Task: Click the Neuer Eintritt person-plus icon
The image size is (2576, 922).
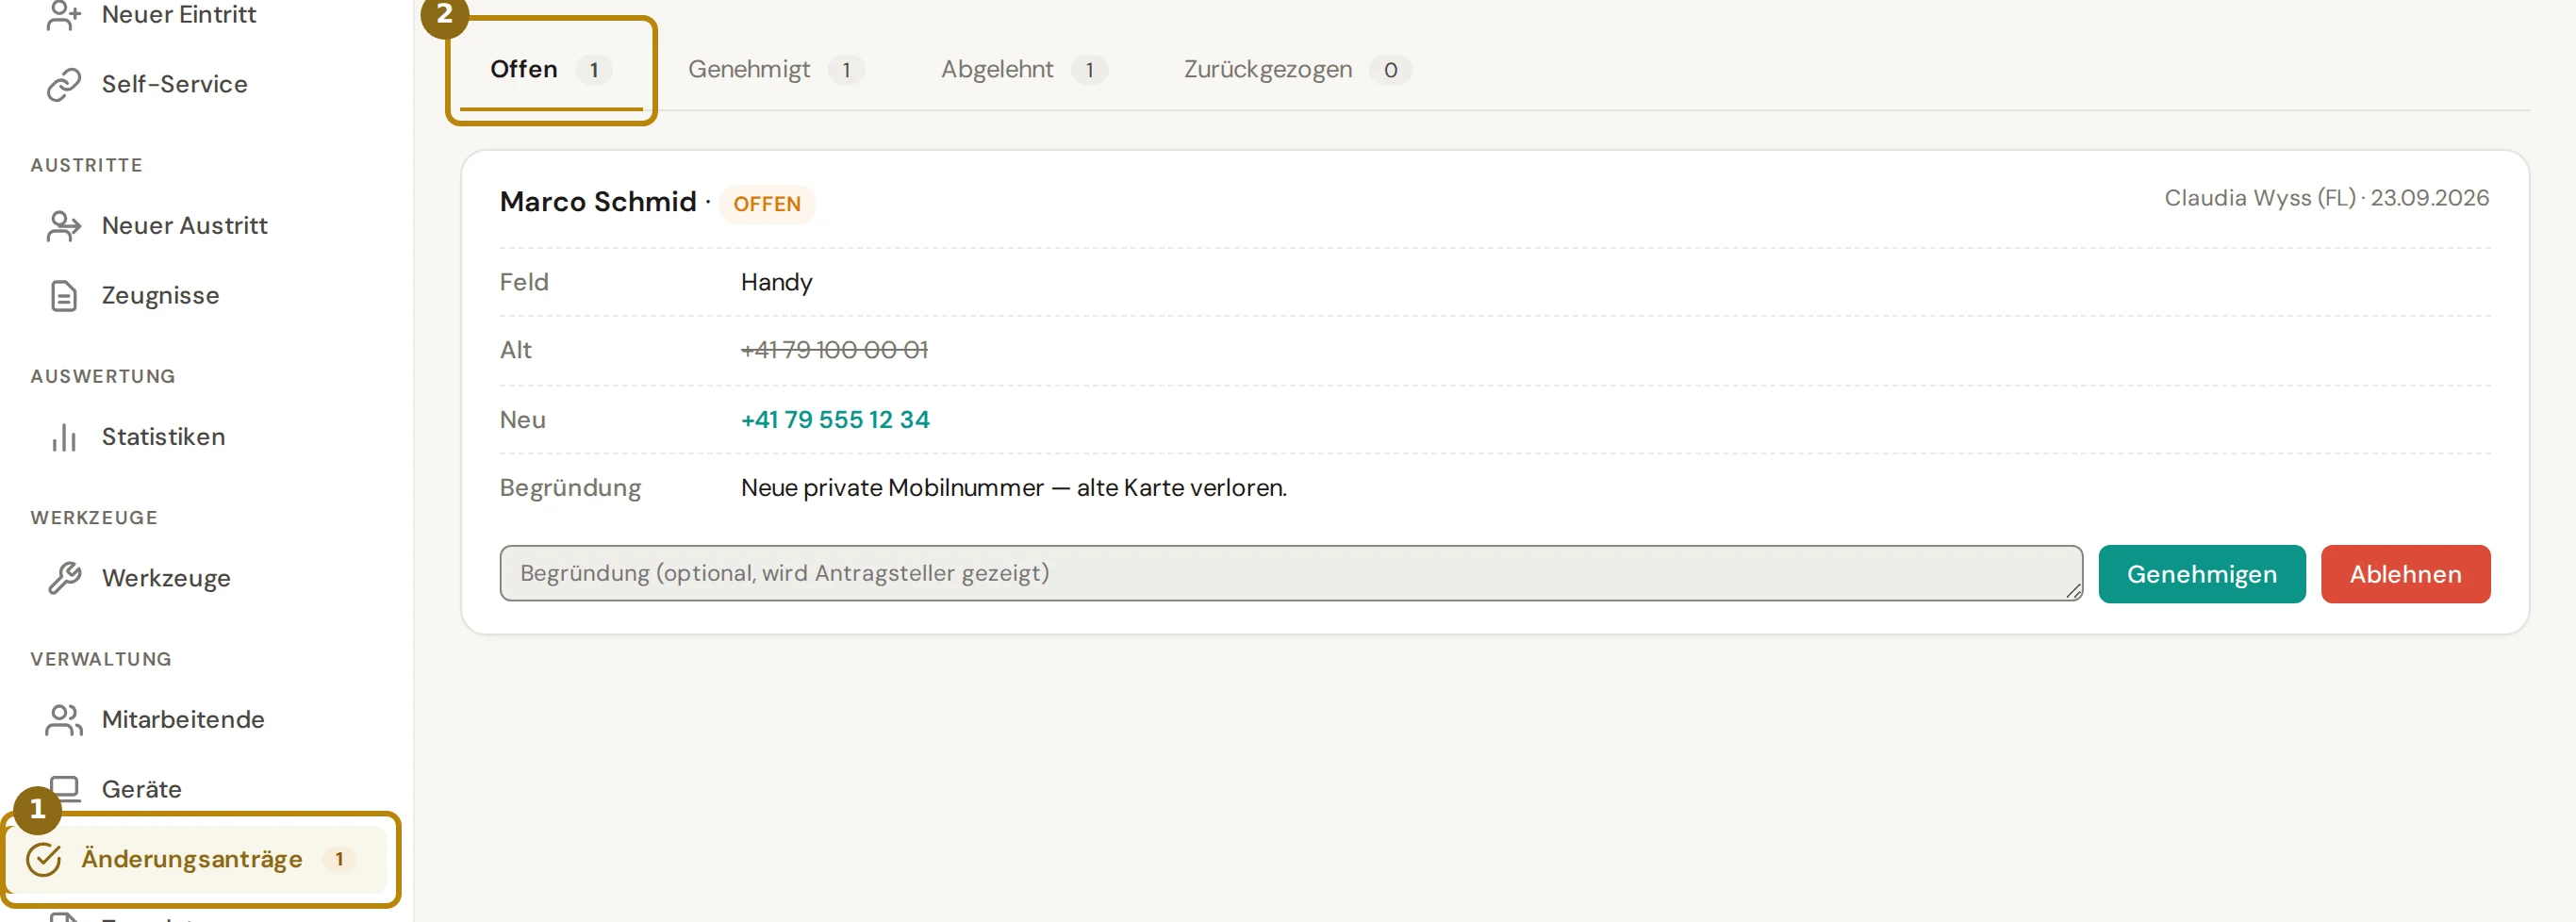Action: 64,15
